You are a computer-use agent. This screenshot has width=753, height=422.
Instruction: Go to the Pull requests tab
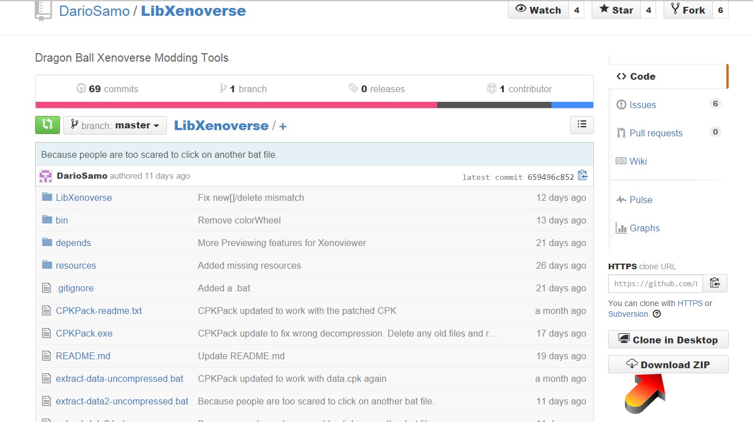coord(656,133)
